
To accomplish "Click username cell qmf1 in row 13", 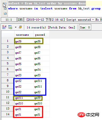I will point(24,109).
